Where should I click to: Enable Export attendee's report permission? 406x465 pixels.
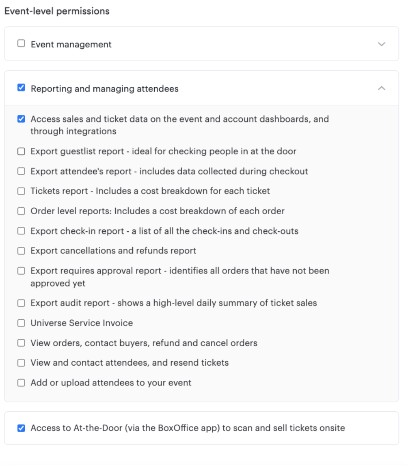coord(21,171)
